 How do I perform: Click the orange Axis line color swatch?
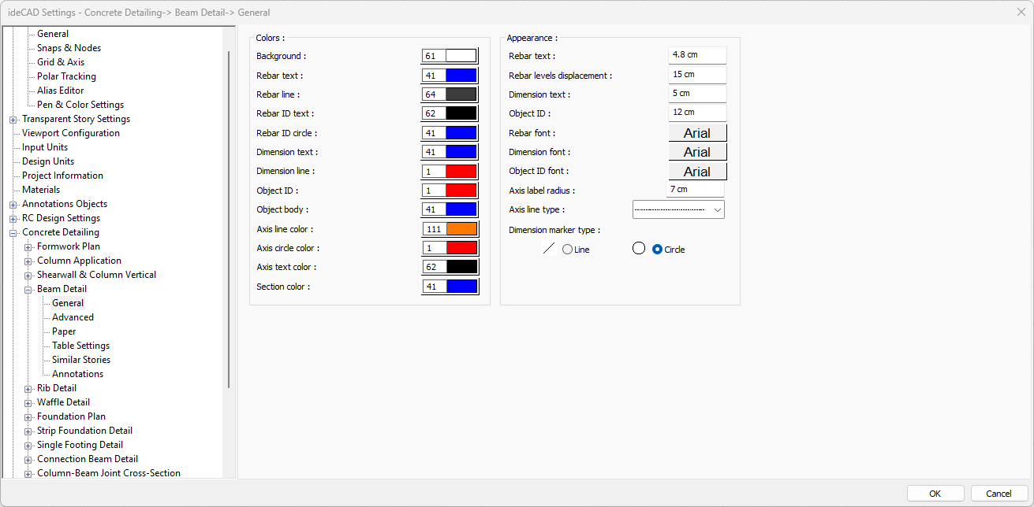tap(461, 229)
